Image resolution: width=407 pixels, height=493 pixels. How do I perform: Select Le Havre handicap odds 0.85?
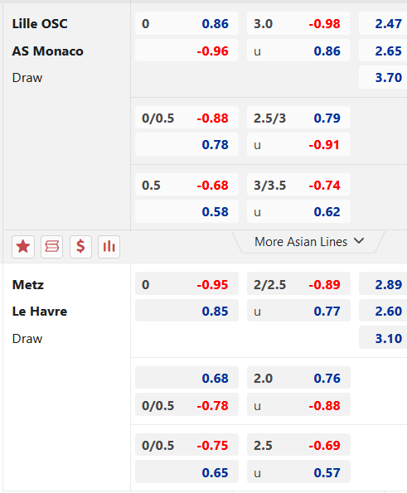coord(187,311)
